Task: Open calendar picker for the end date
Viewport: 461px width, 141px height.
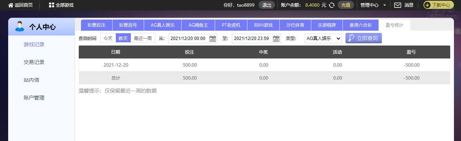Action: click(276, 38)
